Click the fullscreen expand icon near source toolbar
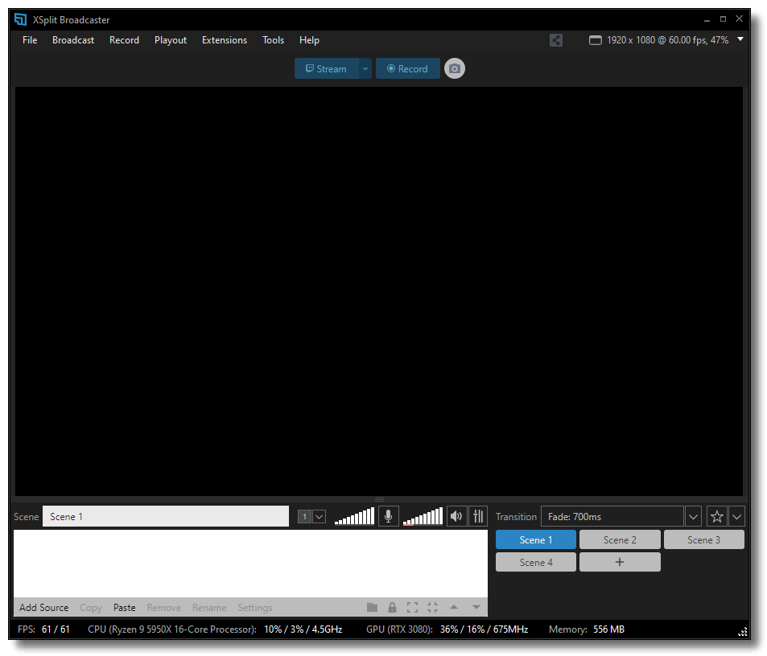 point(412,607)
